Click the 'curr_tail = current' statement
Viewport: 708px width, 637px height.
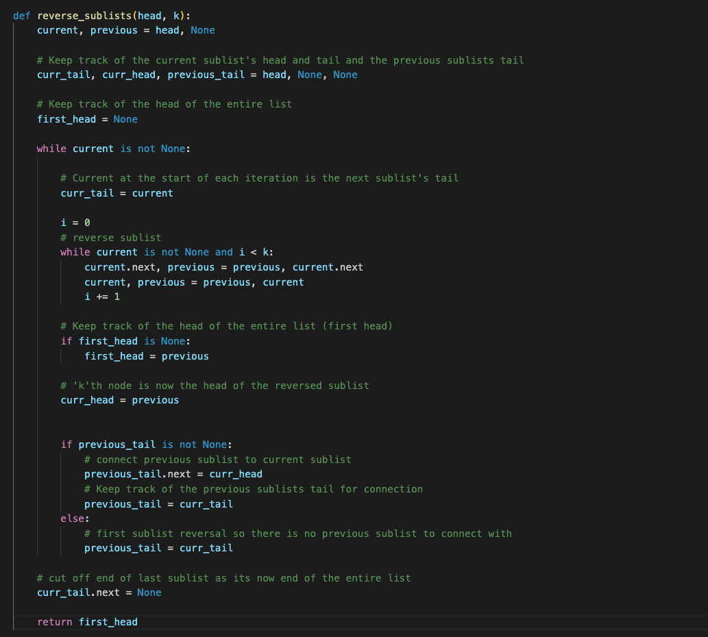[x=117, y=193]
